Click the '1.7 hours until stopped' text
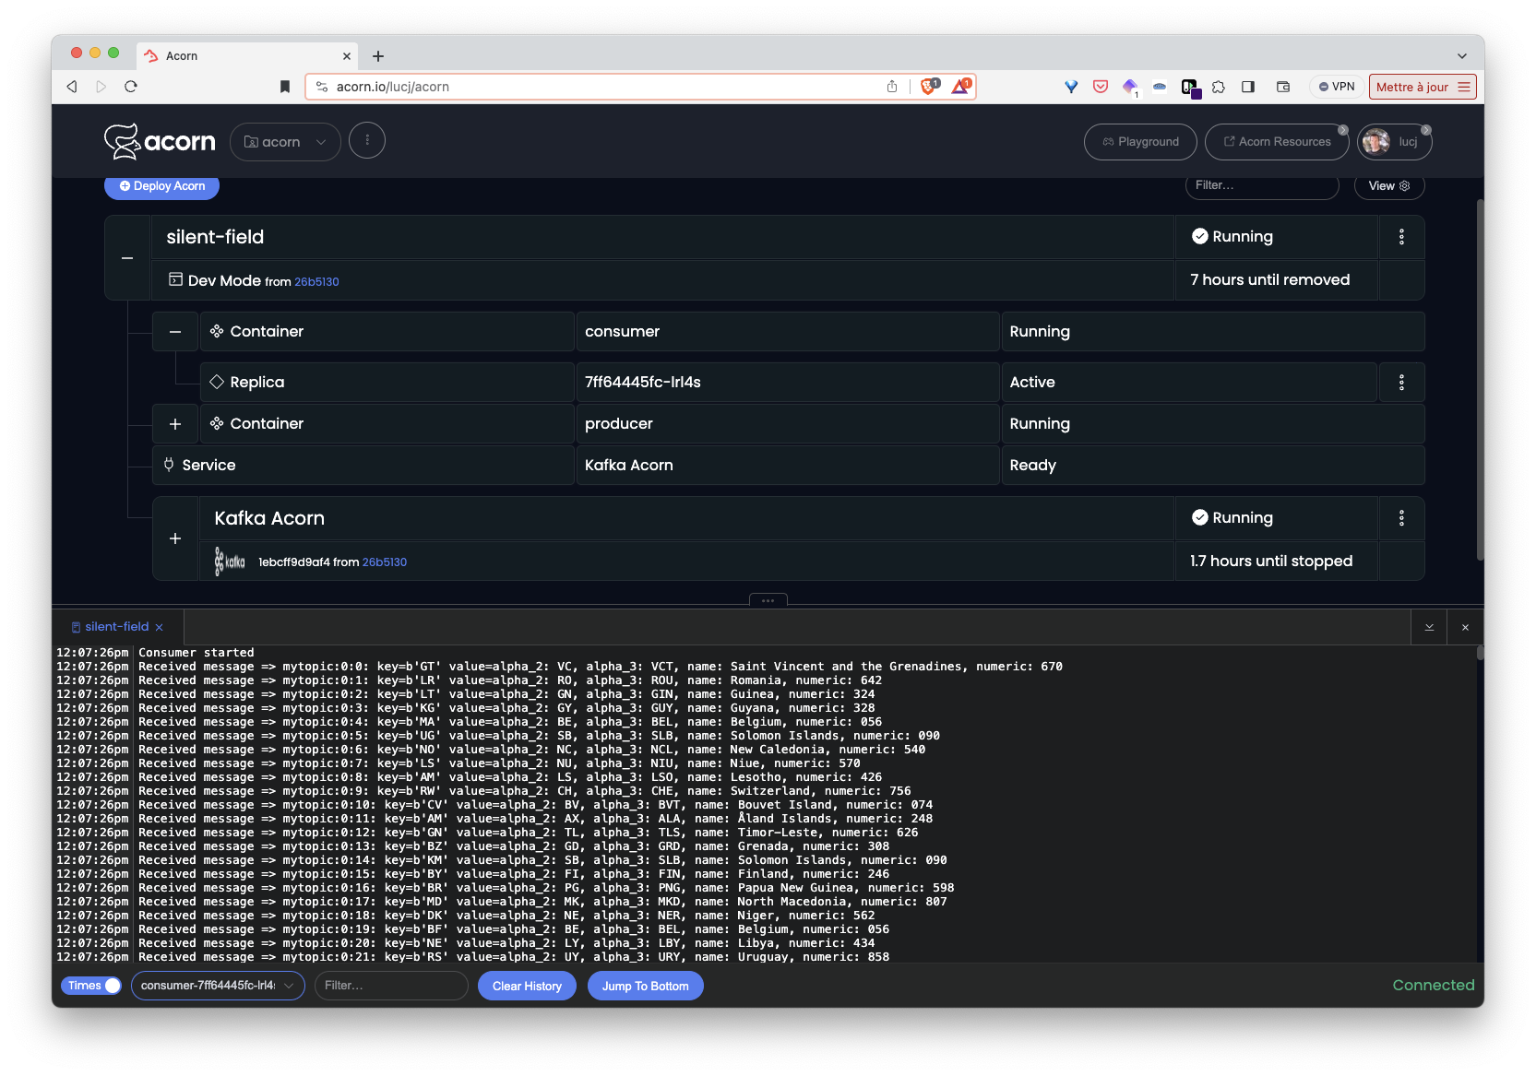Viewport: 1536px width, 1076px height. pos(1271,561)
